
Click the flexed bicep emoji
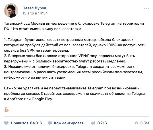(x=7, y=110)
